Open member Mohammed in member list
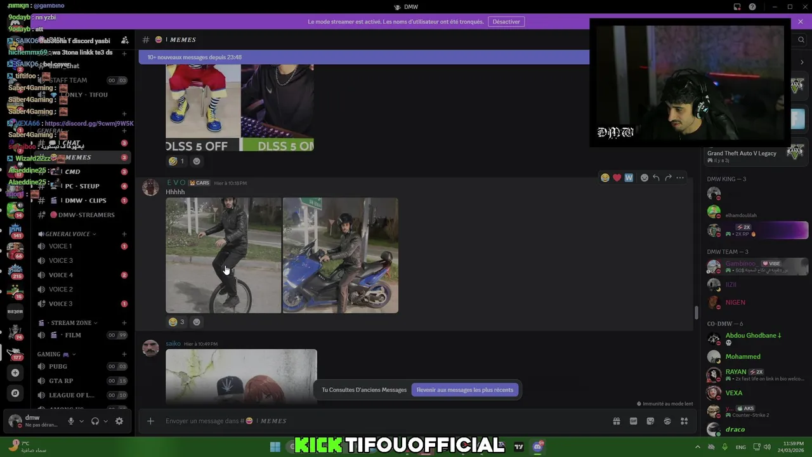 coord(743,357)
